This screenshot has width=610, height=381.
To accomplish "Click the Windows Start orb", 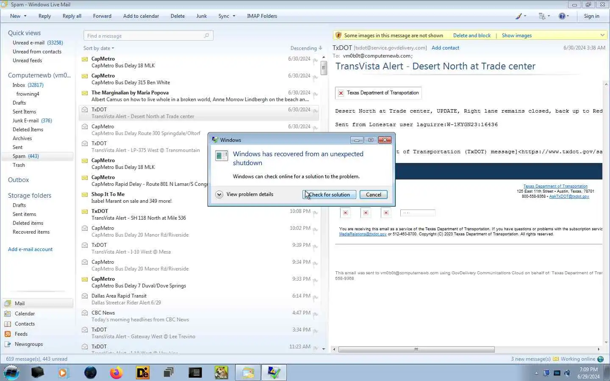I will [11, 373].
